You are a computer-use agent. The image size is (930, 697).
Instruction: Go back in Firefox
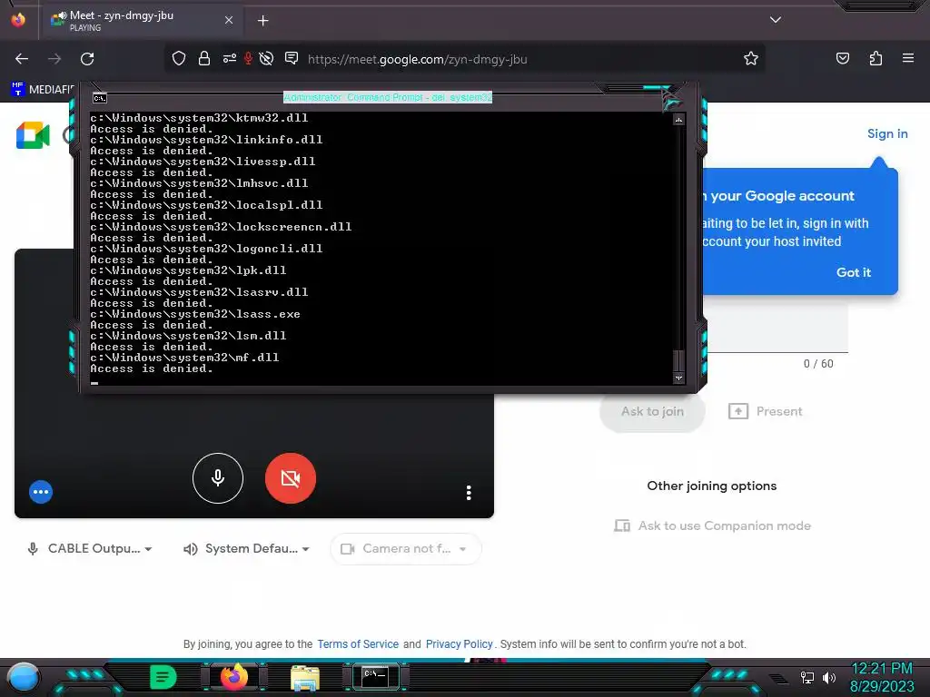pos(22,59)
